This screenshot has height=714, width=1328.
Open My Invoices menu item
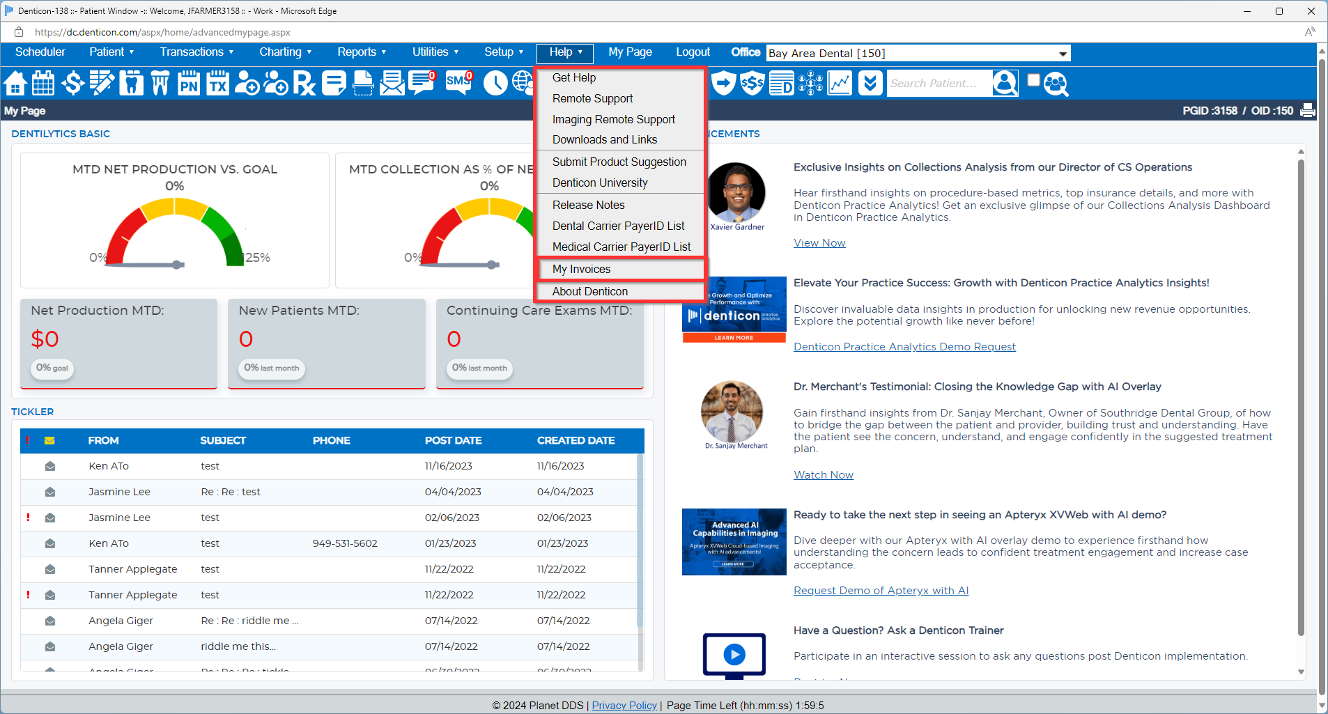tap(621, 270)
